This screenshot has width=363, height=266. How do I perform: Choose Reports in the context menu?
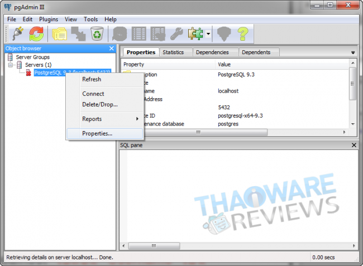105,119
